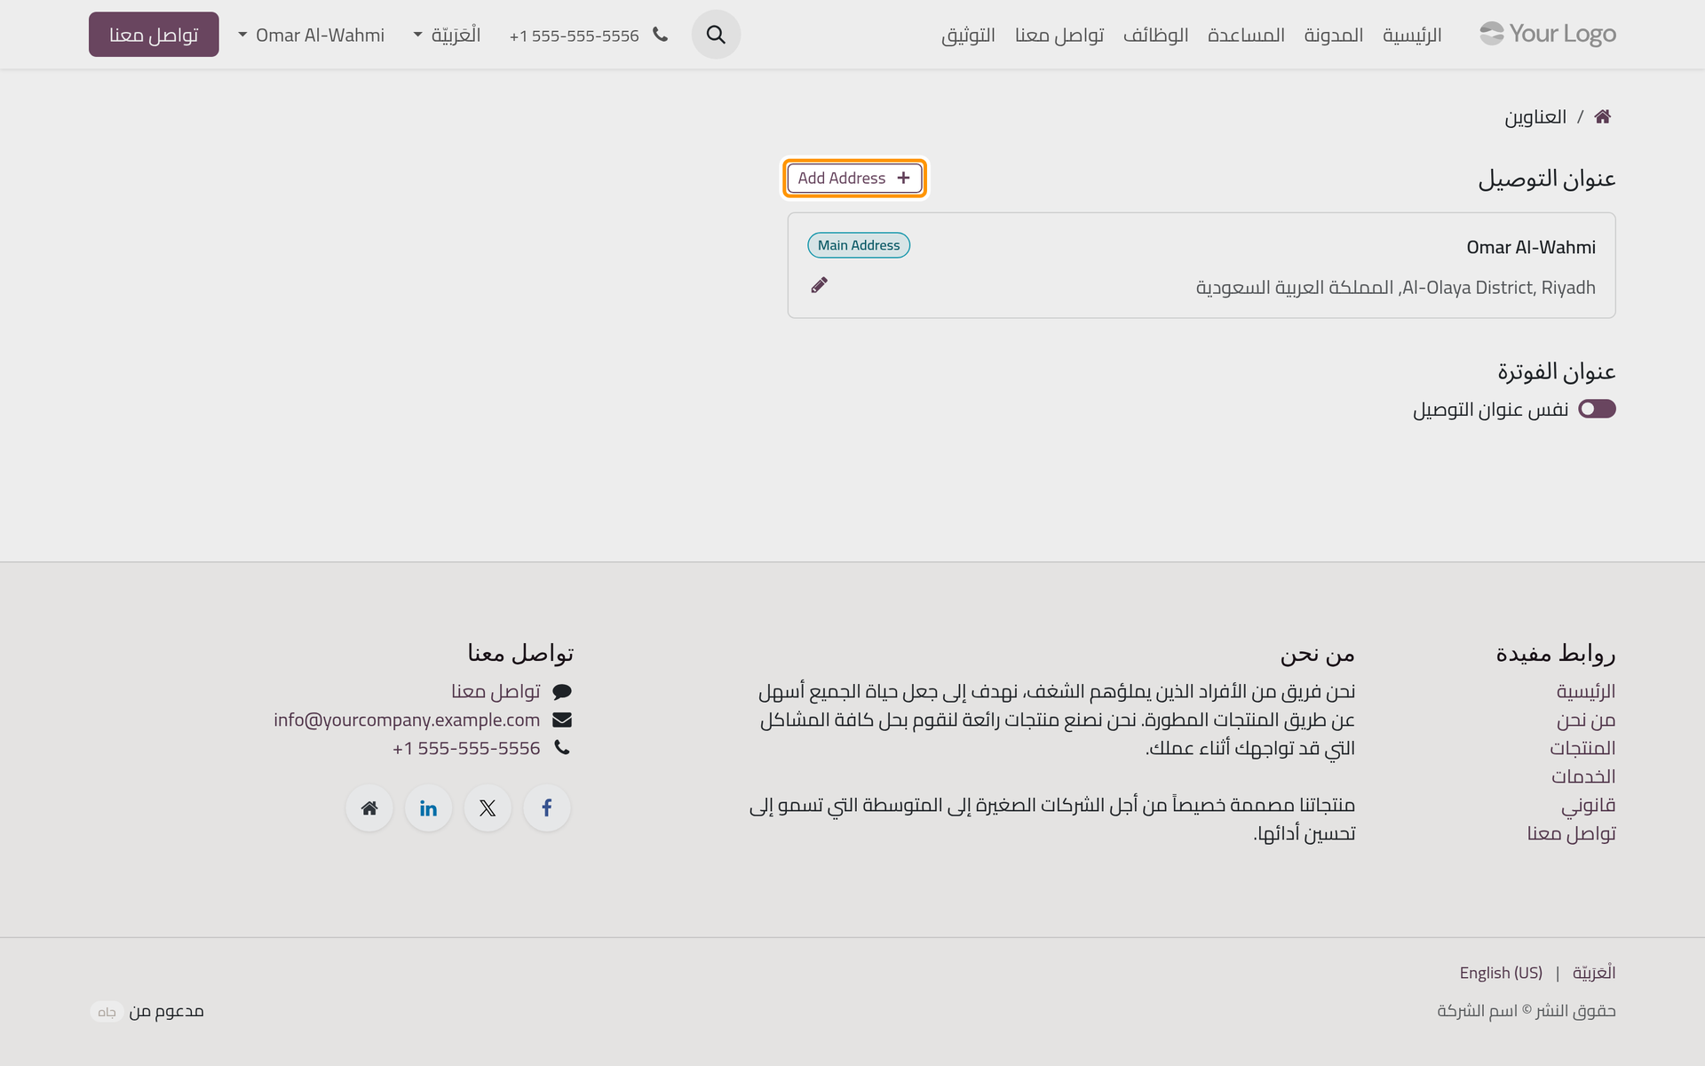Open the X (Twitter) social icon
This screenshot has width=1705, height=1066.
click(488, 807)
